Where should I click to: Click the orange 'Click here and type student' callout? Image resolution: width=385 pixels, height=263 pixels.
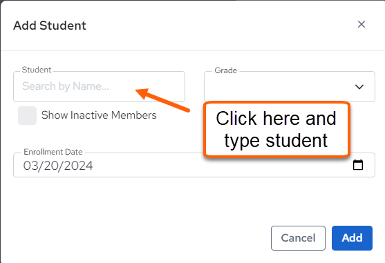[x=276, y=129]
